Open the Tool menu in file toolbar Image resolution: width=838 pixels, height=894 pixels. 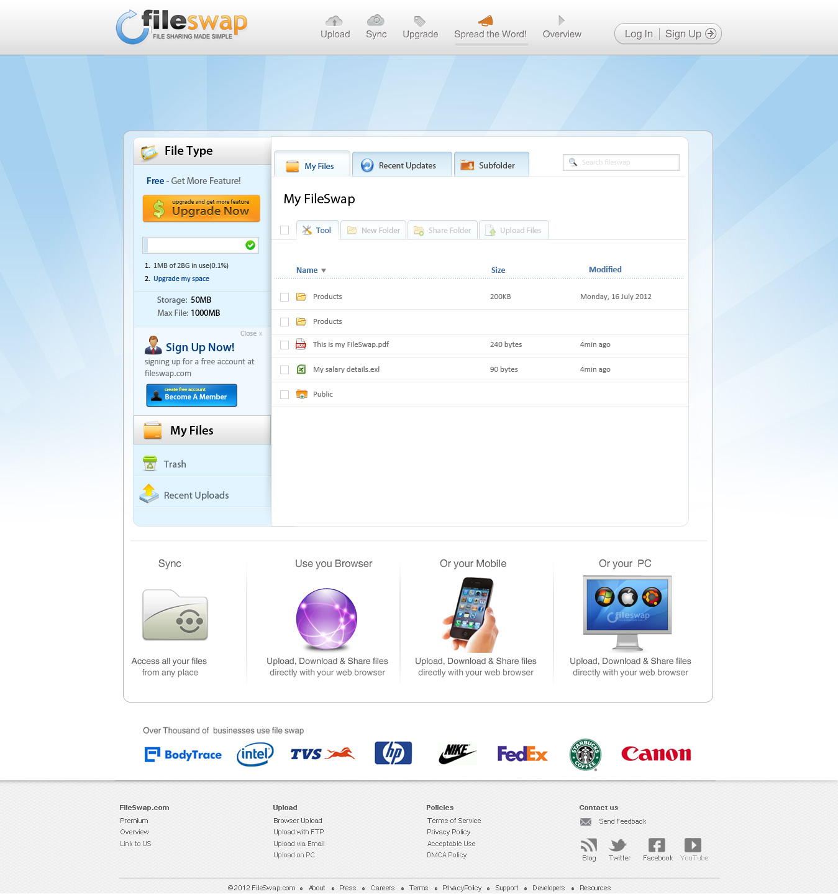pos(317,230)
